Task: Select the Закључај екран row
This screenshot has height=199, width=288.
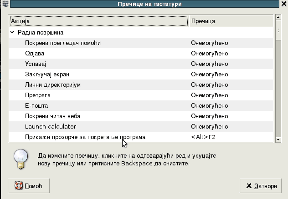Action: [141, 75]
